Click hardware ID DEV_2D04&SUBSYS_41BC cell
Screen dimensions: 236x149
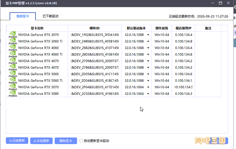(x=95, y=80)
